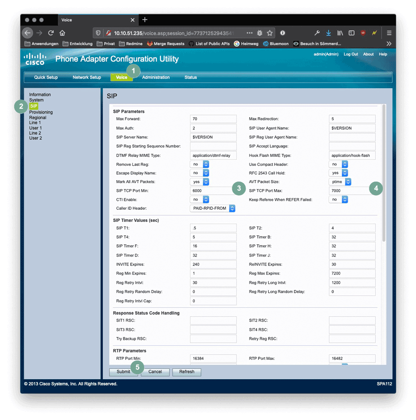416x420 pixels.
Task: Toggle the sidebar view icon
Action: point(351,33)
